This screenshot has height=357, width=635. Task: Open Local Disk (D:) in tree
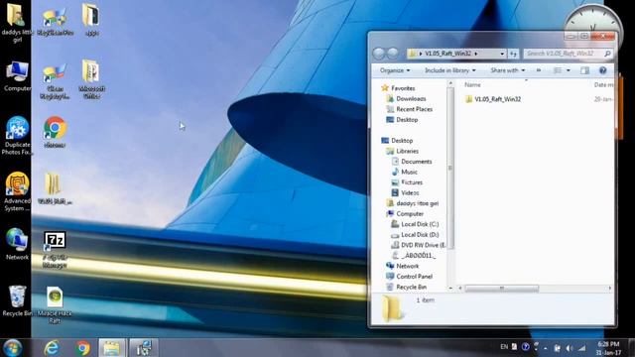[415, 235]
